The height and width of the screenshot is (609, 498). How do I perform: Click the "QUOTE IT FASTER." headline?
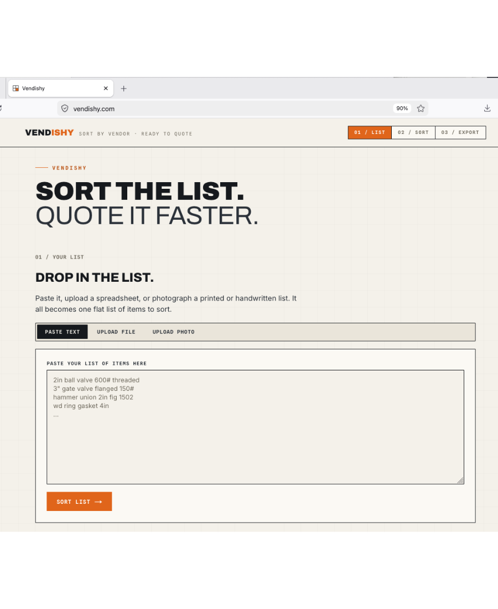147,216
